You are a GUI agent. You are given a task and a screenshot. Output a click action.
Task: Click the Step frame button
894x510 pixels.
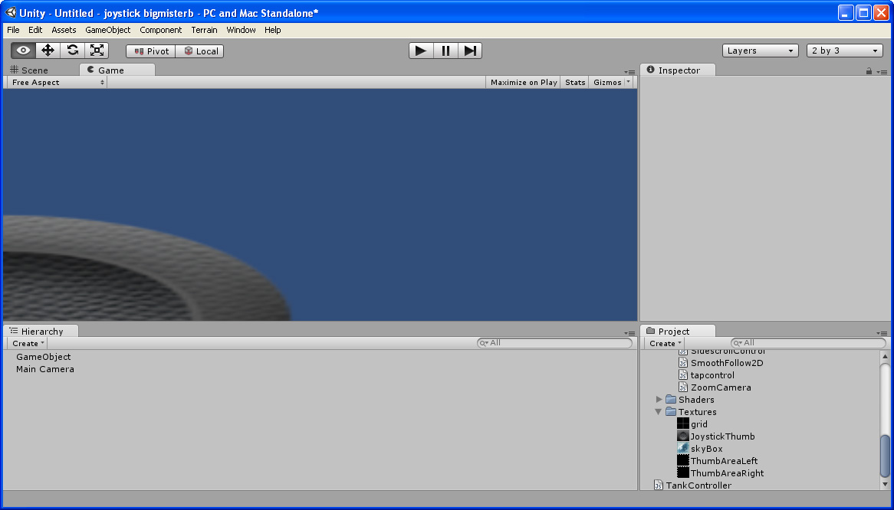[x=469, y=50]
